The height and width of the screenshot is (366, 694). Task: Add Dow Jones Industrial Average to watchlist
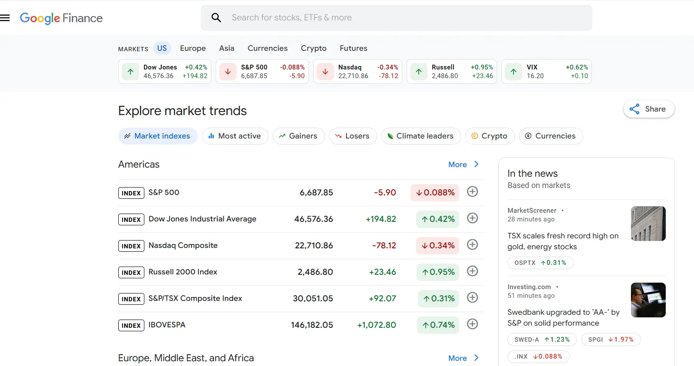pyautogui.click(x=472, y=218)
